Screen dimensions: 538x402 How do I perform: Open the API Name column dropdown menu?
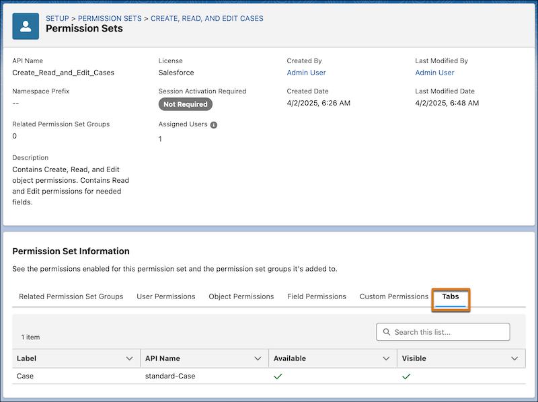(x=258, y=358)
